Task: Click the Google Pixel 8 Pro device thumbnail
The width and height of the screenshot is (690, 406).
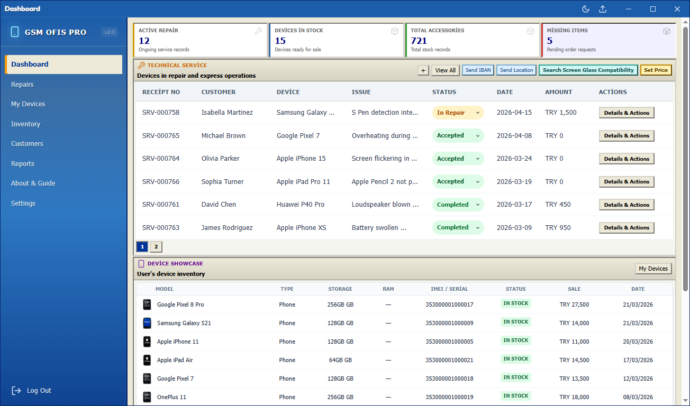Action: [x=147, y=304]
